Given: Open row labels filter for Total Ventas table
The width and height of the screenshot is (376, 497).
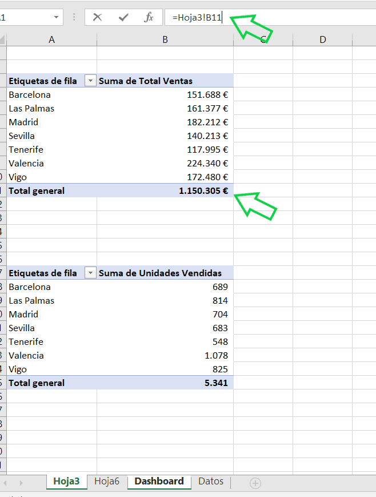Looking at the screenshot, I should (90, 81).
